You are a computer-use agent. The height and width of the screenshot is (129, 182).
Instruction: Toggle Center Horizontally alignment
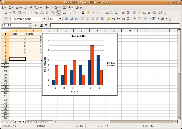tap(88, 19)
